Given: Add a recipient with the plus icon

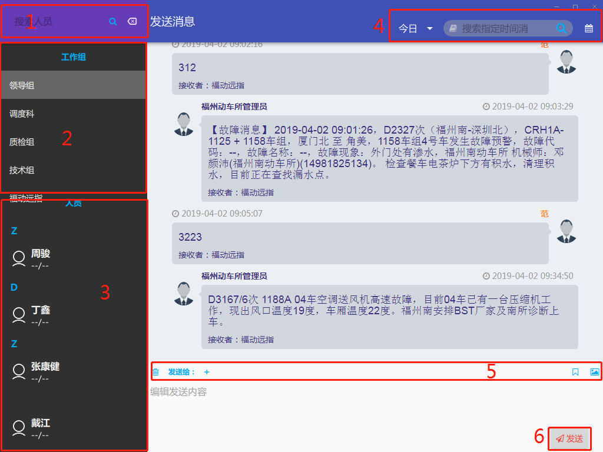Looking at the screenshot, I should pos(207,372).
